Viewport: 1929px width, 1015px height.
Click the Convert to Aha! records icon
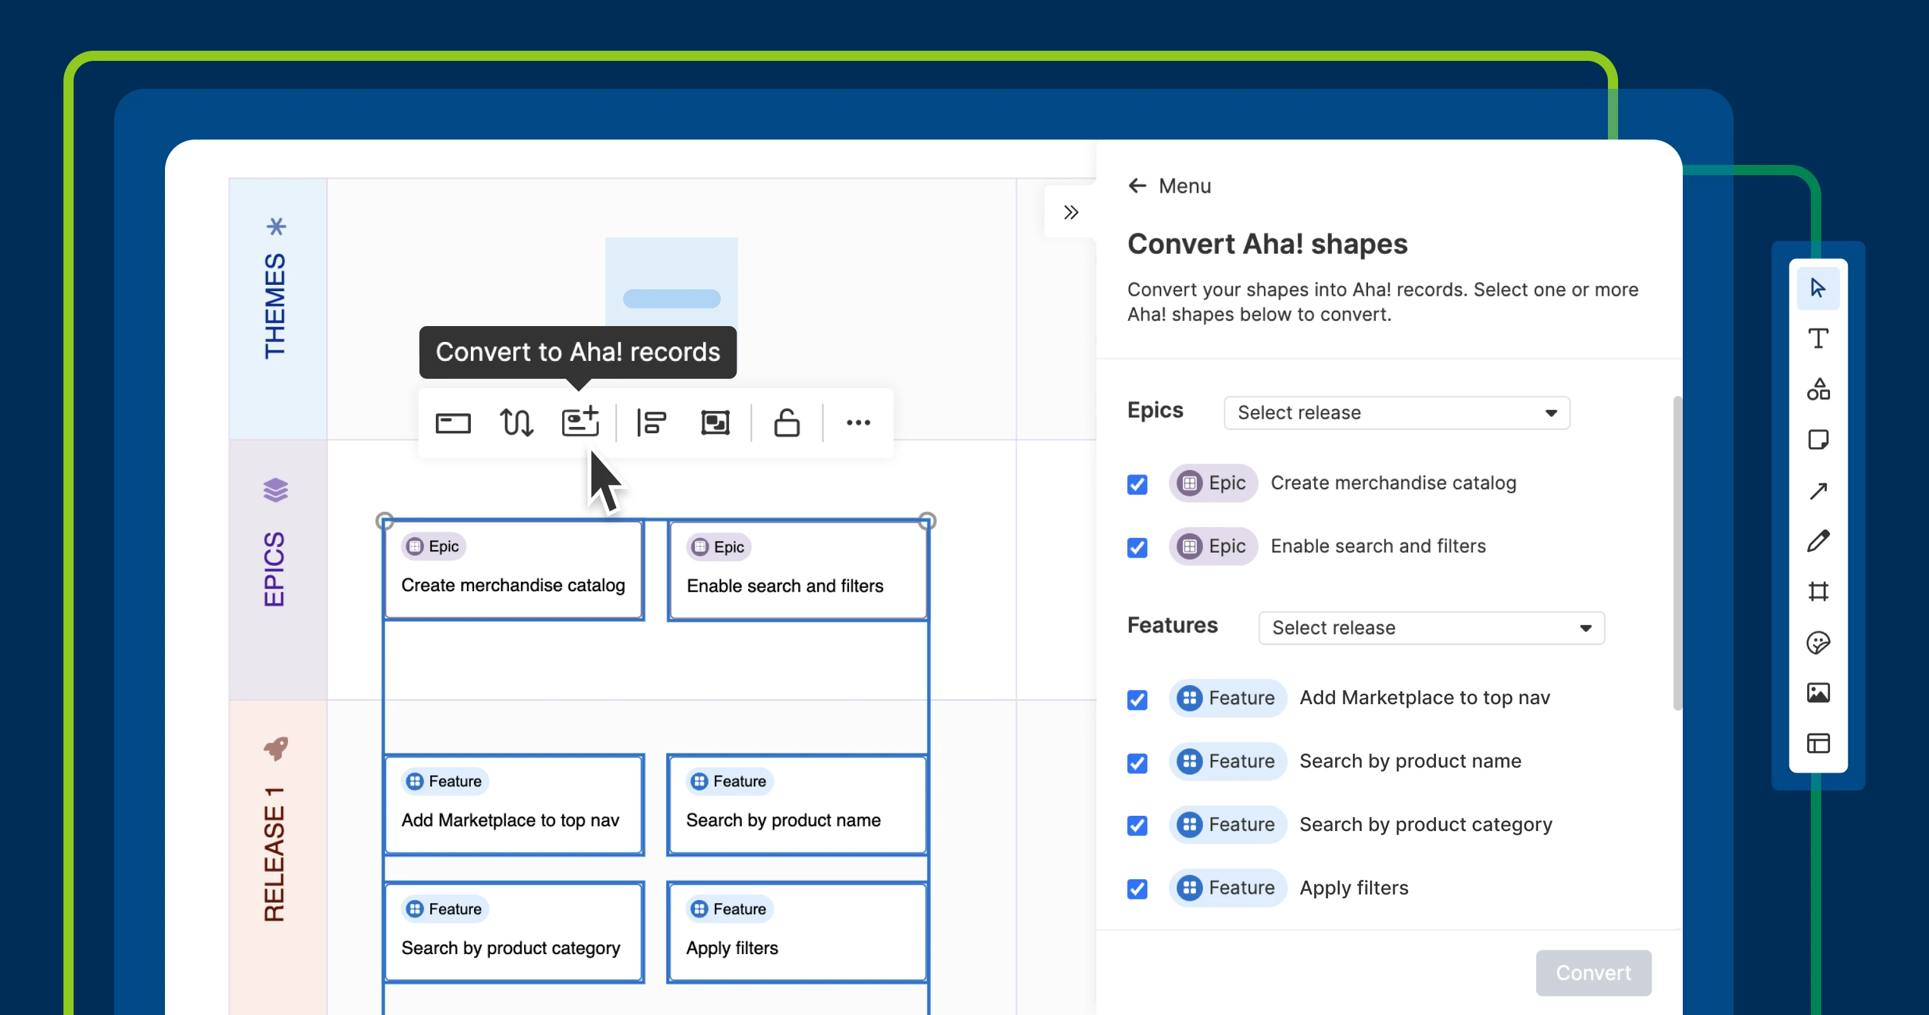coord(581,422)
